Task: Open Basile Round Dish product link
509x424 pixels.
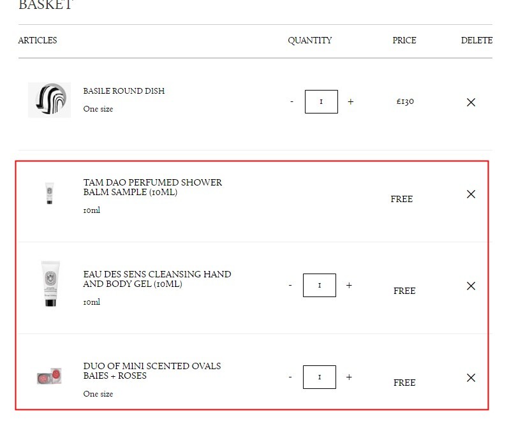Action: point(124,91)
